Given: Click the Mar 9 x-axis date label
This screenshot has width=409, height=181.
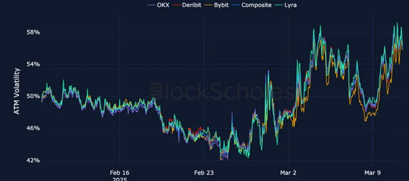Looking at the screenshot, I should [x=372, y=173].
